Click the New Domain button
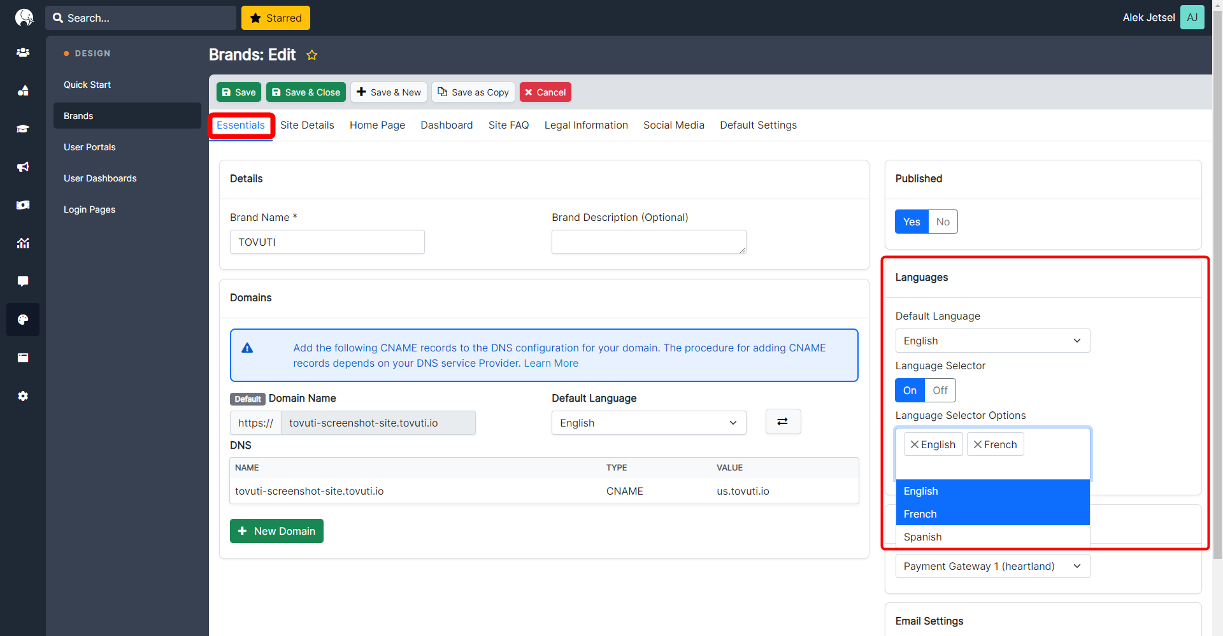This screenshot has width=1223, height=636. click(276, 531)
